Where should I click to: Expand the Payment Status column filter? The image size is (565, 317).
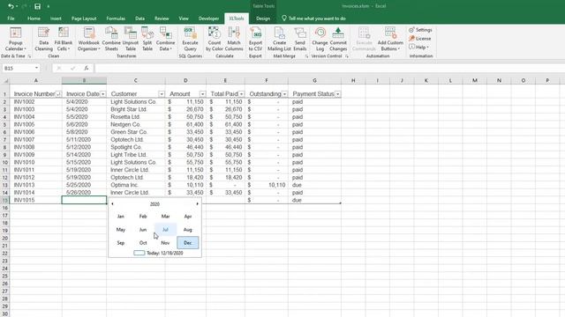tap(337, 94)
